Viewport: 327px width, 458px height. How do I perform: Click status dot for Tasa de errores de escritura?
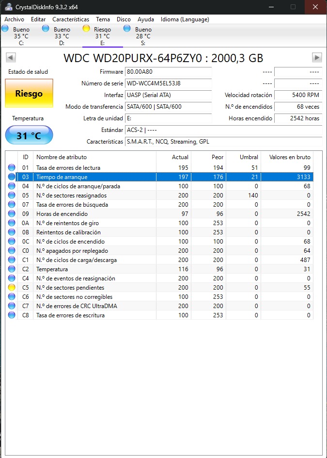(x=12, y=315)
